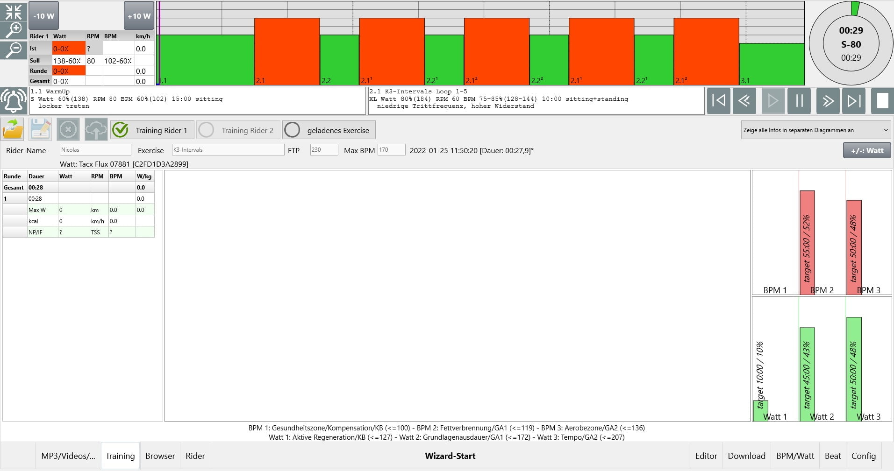The image size is (894, 471).
Task: Click the Tacx Flux device text
Action: click(x=124, y=164)
